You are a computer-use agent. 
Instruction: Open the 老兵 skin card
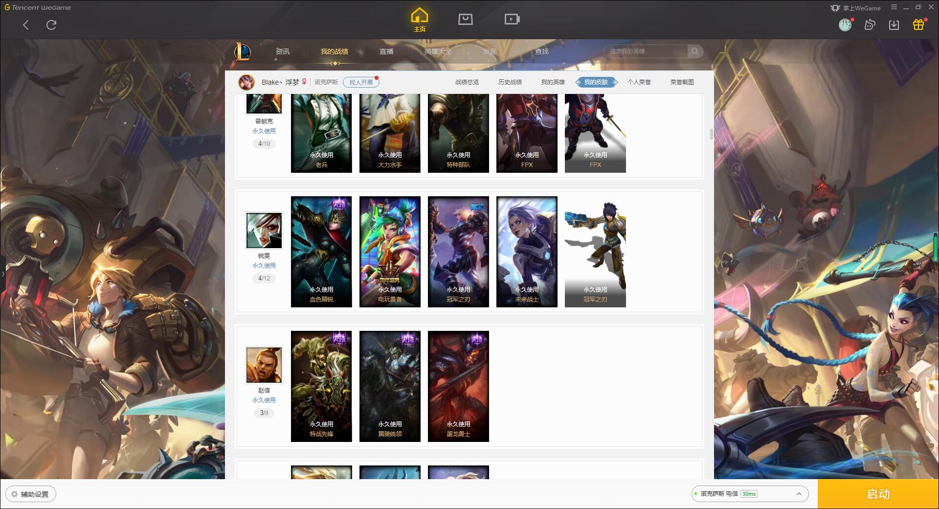pos(321,133)
